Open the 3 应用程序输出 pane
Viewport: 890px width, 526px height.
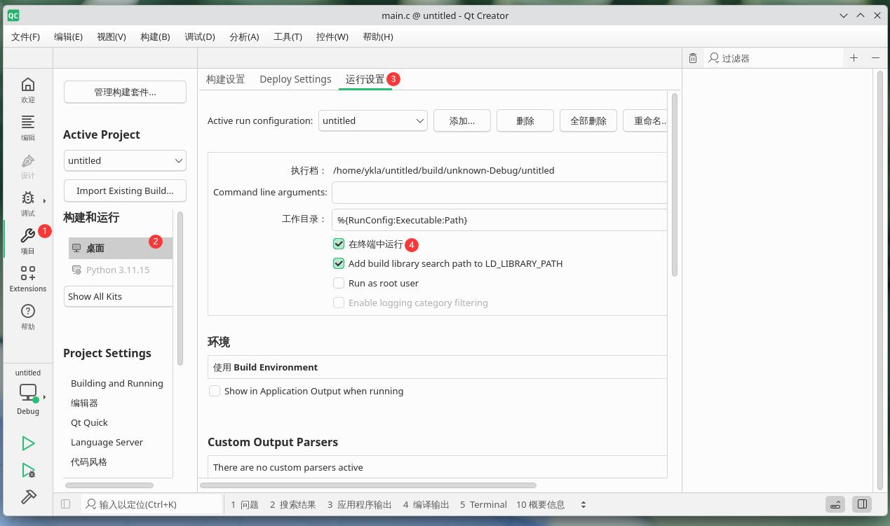pos(359,504)
